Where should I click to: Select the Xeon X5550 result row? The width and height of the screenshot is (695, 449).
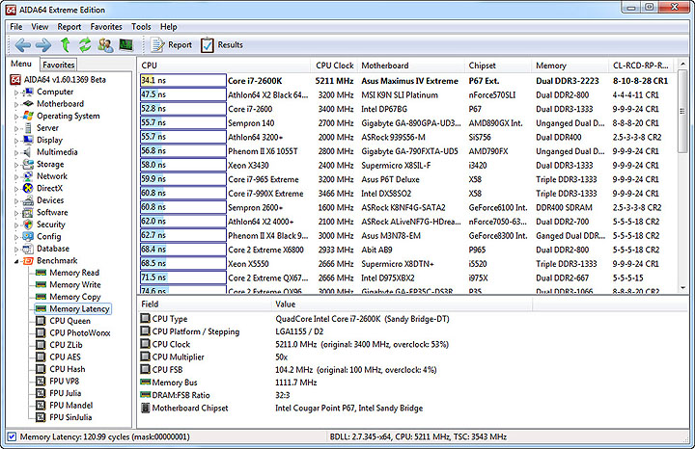[407, 264]
